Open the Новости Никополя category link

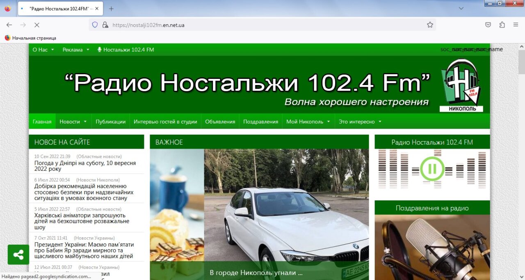(98, 180)
